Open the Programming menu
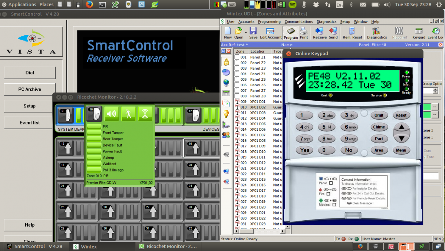The image size is (445, 251). click(x=269, y=21)
